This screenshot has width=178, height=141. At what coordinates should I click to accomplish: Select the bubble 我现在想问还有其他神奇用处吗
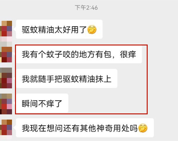[x=85, y=128]
